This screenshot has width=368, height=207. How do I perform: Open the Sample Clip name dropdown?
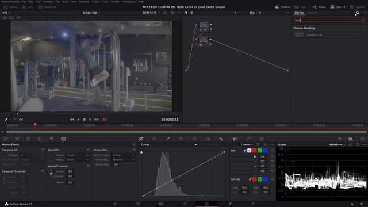tap(91, 13)
